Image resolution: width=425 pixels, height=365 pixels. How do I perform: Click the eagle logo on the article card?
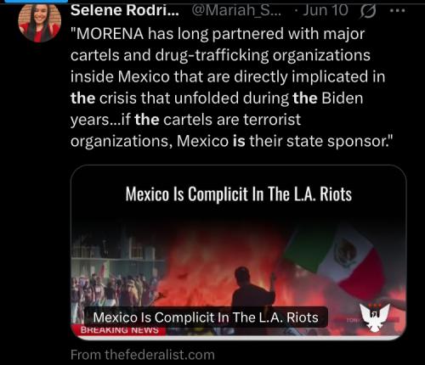pos(375,317)
